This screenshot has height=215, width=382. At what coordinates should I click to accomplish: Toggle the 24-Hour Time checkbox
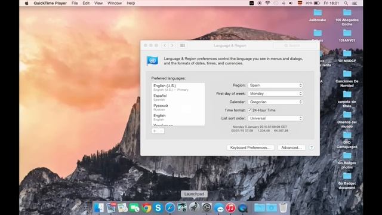click(249, 110)
